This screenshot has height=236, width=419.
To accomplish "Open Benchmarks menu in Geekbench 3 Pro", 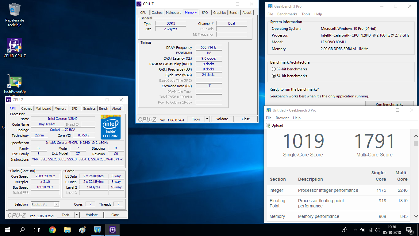I will (287, 14).
